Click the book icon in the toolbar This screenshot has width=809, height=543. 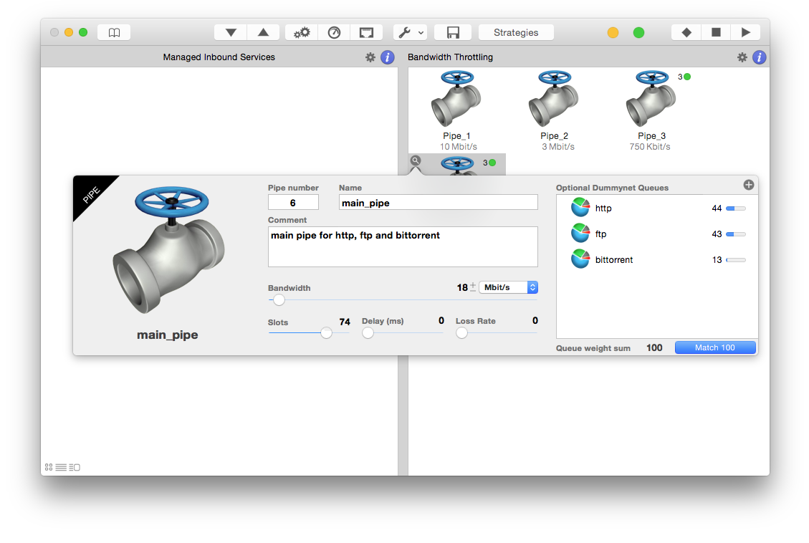tap(114, 32)
